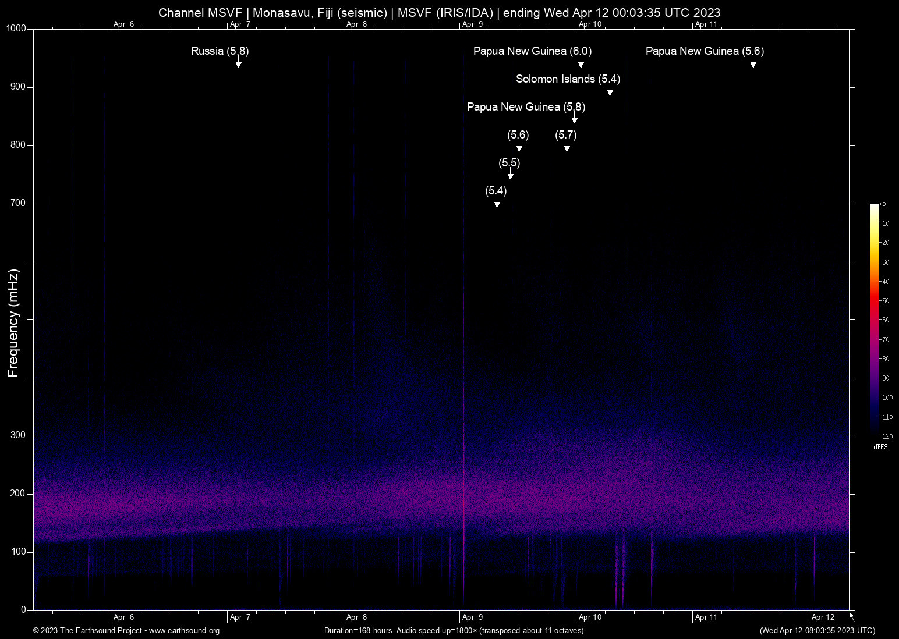Expand the Apr 11 date tick on bottom axis
The height and width of the screenshot is (639, 899).
pyautogui.click(x=705, y=616)
